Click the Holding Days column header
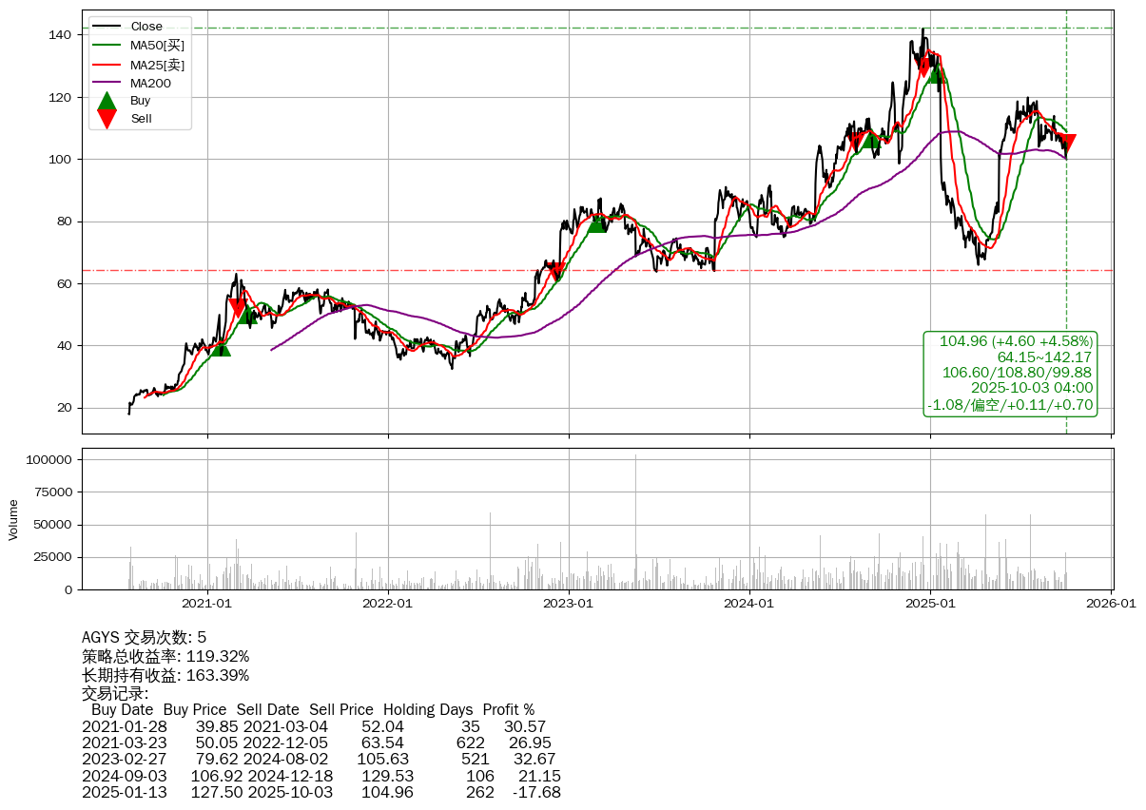Screen dimensions: 1146x810 coord(428,710)
